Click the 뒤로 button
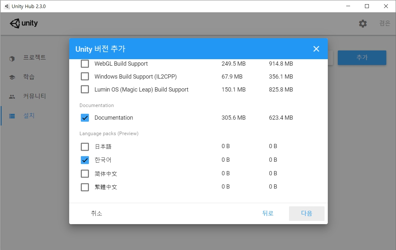Screen dimensions: 396x250 pos(268,213)
